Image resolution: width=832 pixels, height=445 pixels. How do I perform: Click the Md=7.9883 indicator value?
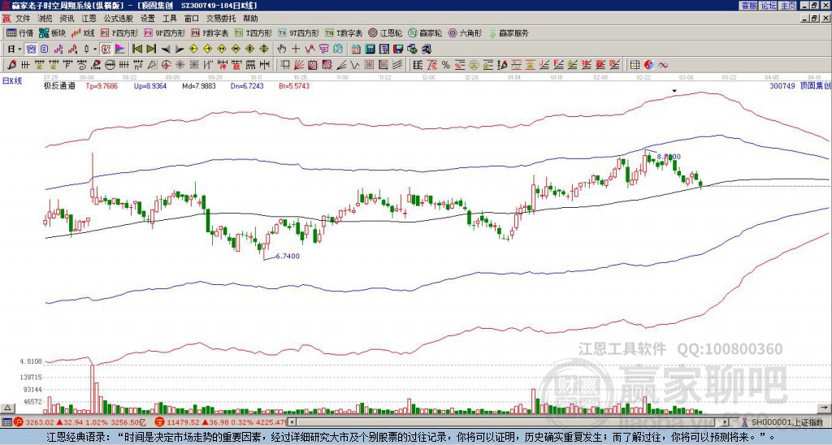click(x=199, y=85)
